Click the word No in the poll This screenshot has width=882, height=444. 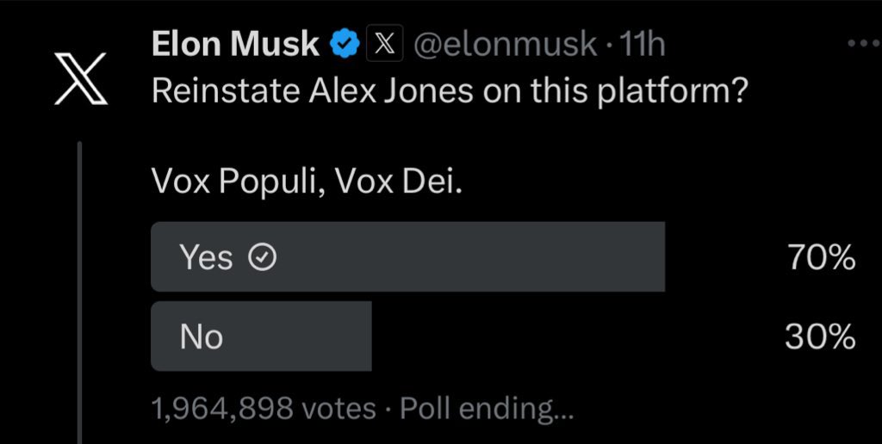[x=202, y=337]
